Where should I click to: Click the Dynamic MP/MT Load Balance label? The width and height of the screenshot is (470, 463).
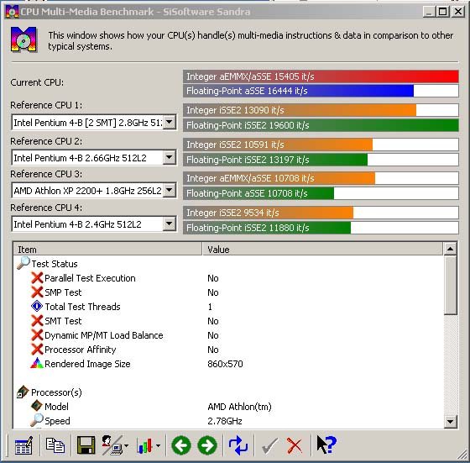click(104, 335)
